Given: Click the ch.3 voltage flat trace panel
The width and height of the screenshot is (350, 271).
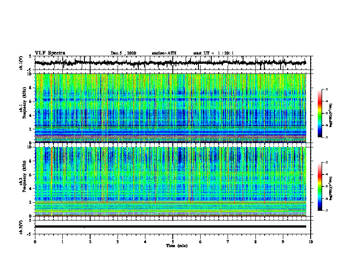Looking at the screenshot, I should (x=173, y=227).
